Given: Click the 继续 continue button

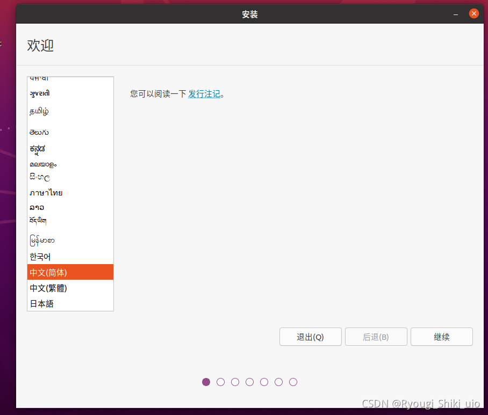Looking at the screenshot, I should (x=441, y=337).
